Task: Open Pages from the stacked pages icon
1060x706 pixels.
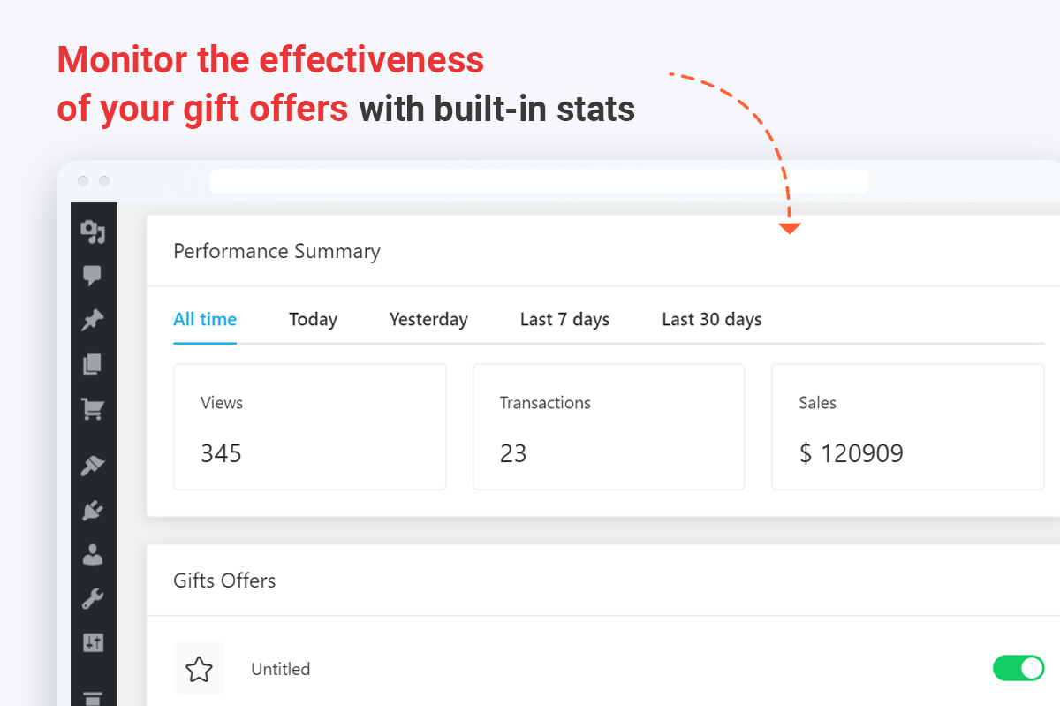Action: pyautogui.click(x=93, y=364)
